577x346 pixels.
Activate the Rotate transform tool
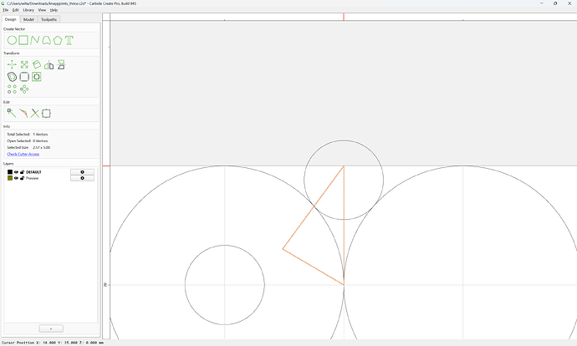37,64
